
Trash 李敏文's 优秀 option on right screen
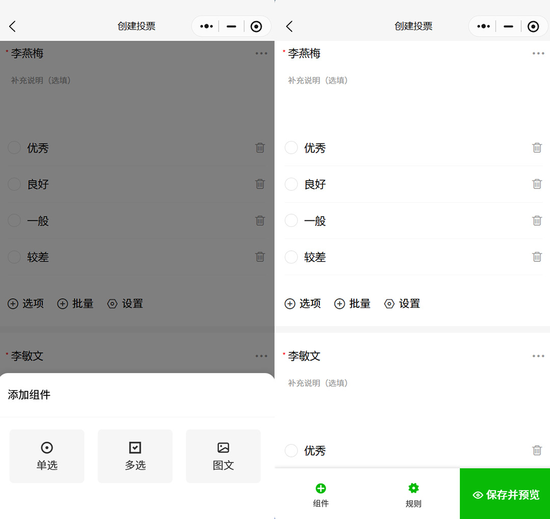click(537, 450)
